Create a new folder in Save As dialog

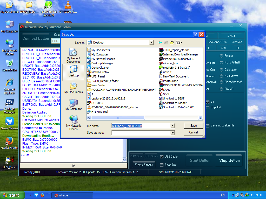coord(172,42)
